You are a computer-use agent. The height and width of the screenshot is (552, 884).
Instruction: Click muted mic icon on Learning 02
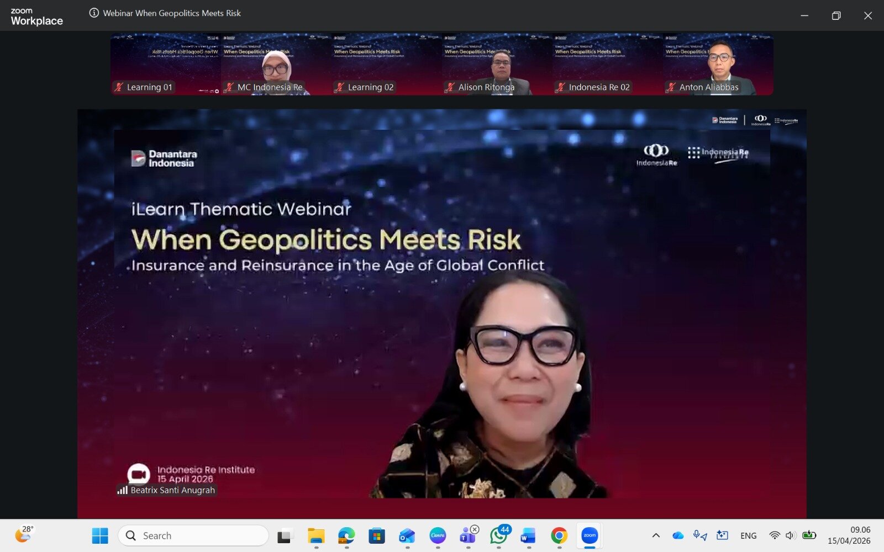340,87
